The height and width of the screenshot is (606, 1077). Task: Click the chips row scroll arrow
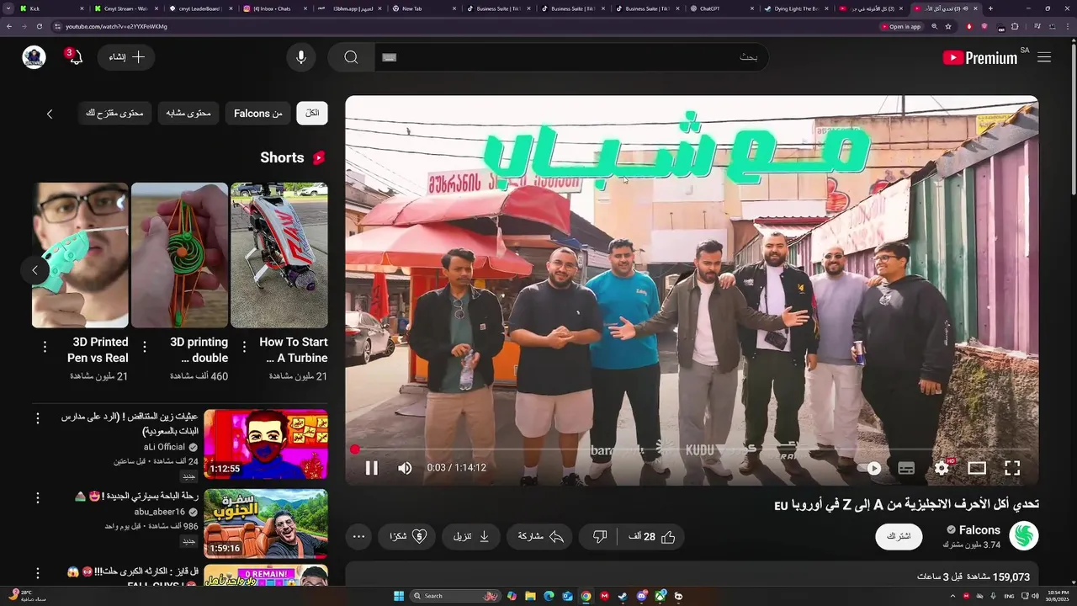point(50,114)
